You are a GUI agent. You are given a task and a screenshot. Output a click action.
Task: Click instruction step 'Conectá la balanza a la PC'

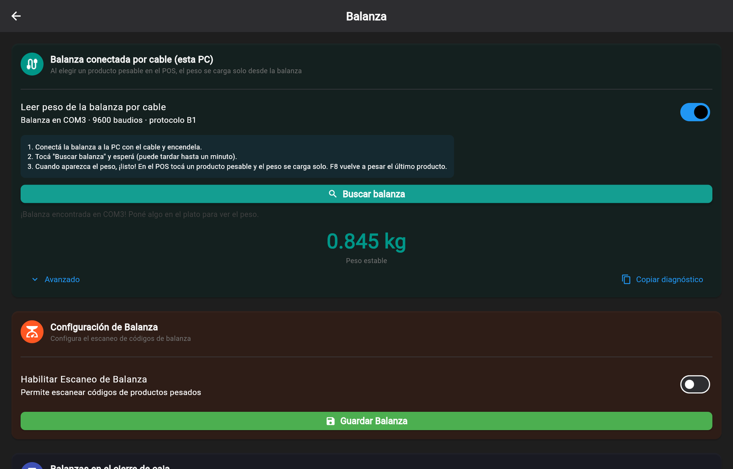[x=115, y=147]
